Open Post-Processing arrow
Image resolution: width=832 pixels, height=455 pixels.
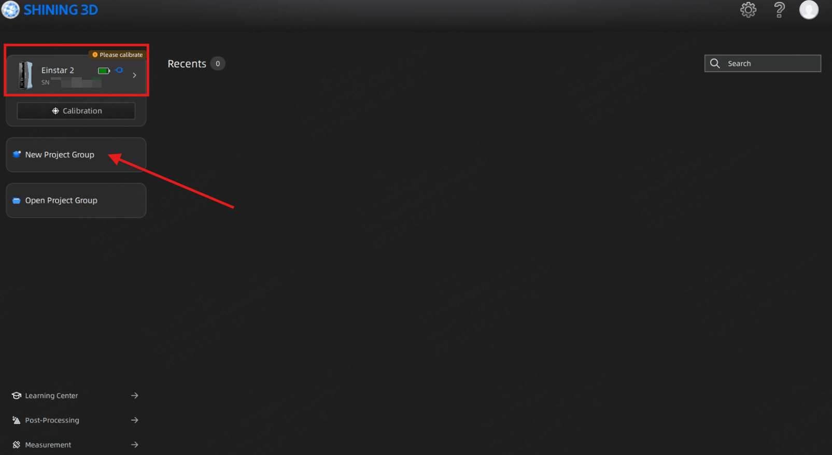[x=135, y=420]
